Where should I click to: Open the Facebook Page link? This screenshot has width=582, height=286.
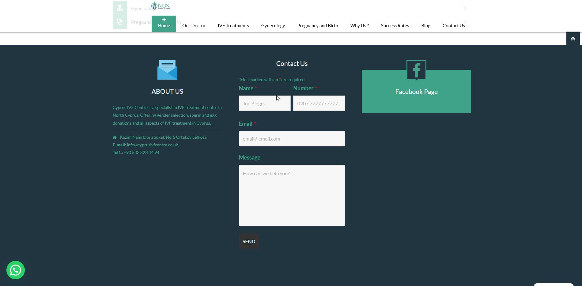pos(416,92)
